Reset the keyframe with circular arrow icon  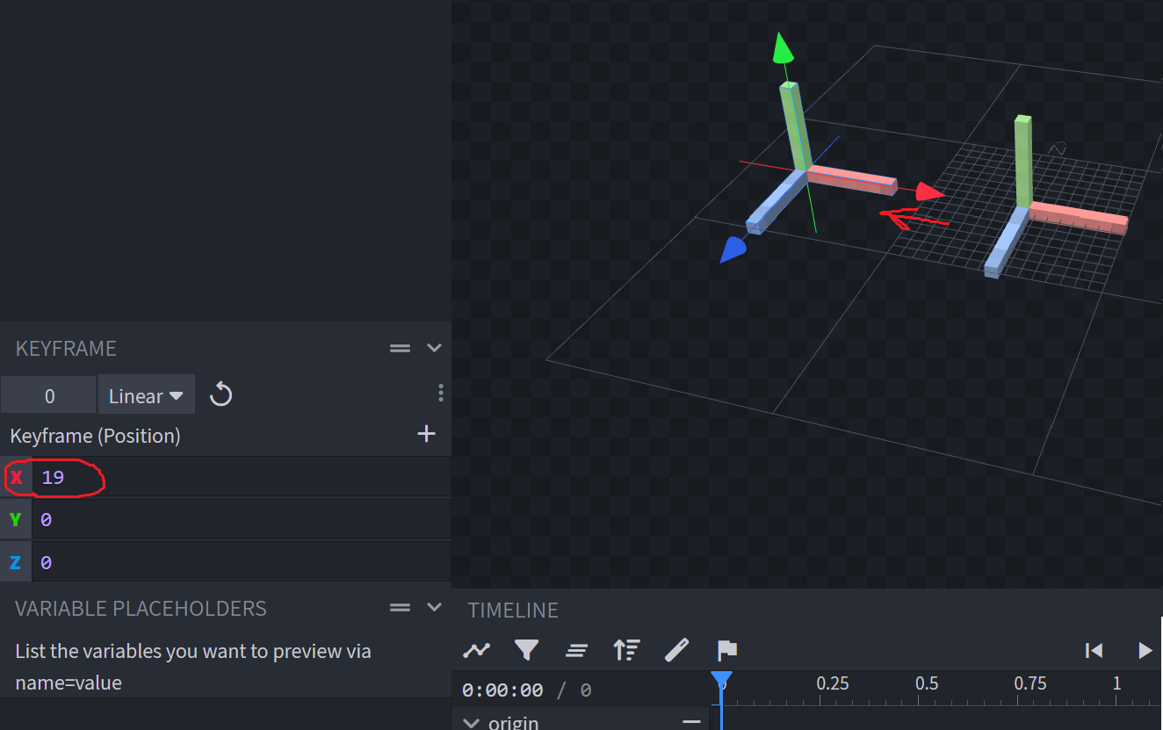220,395
